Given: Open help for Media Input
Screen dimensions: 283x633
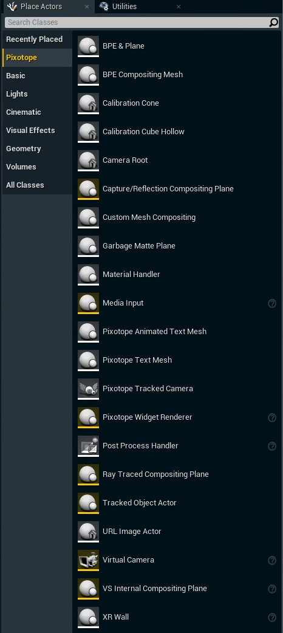Looking at the screenshot, I should (272, 303).
